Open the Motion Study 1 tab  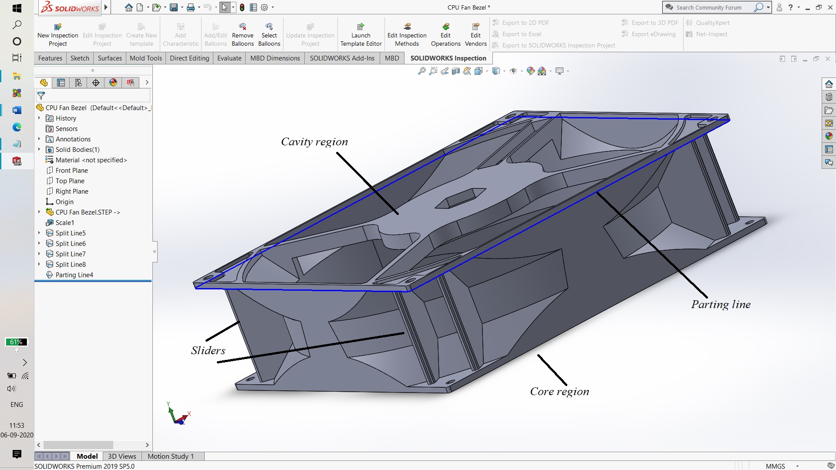(170, 456)
